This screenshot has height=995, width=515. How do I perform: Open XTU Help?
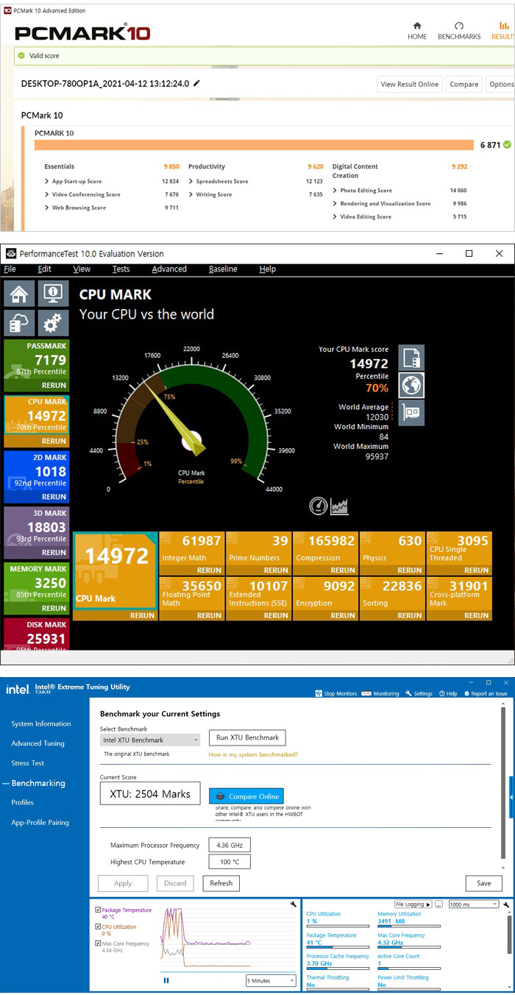[x=448, y=693]
